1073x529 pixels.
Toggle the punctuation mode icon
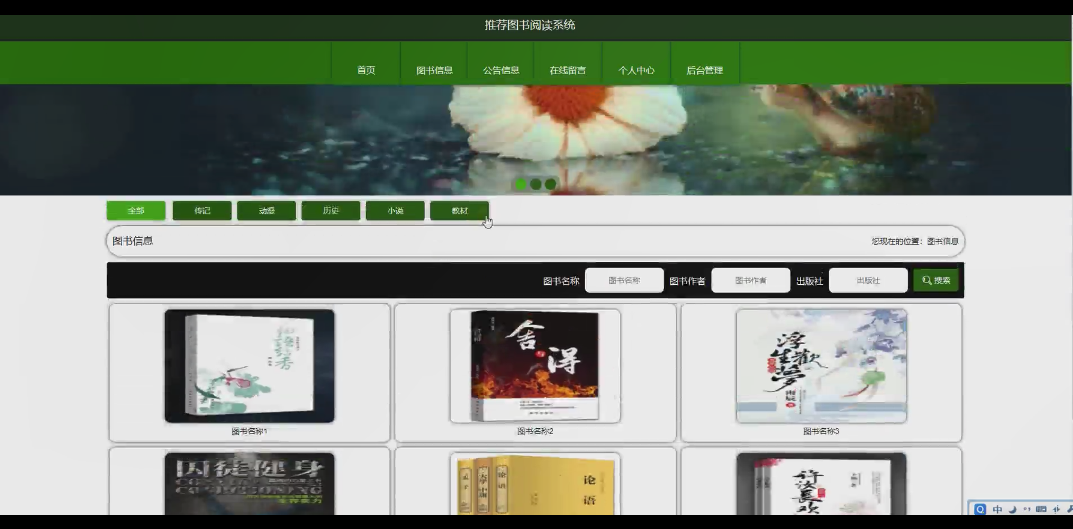pyautogui.click(x=1027, y=509)
